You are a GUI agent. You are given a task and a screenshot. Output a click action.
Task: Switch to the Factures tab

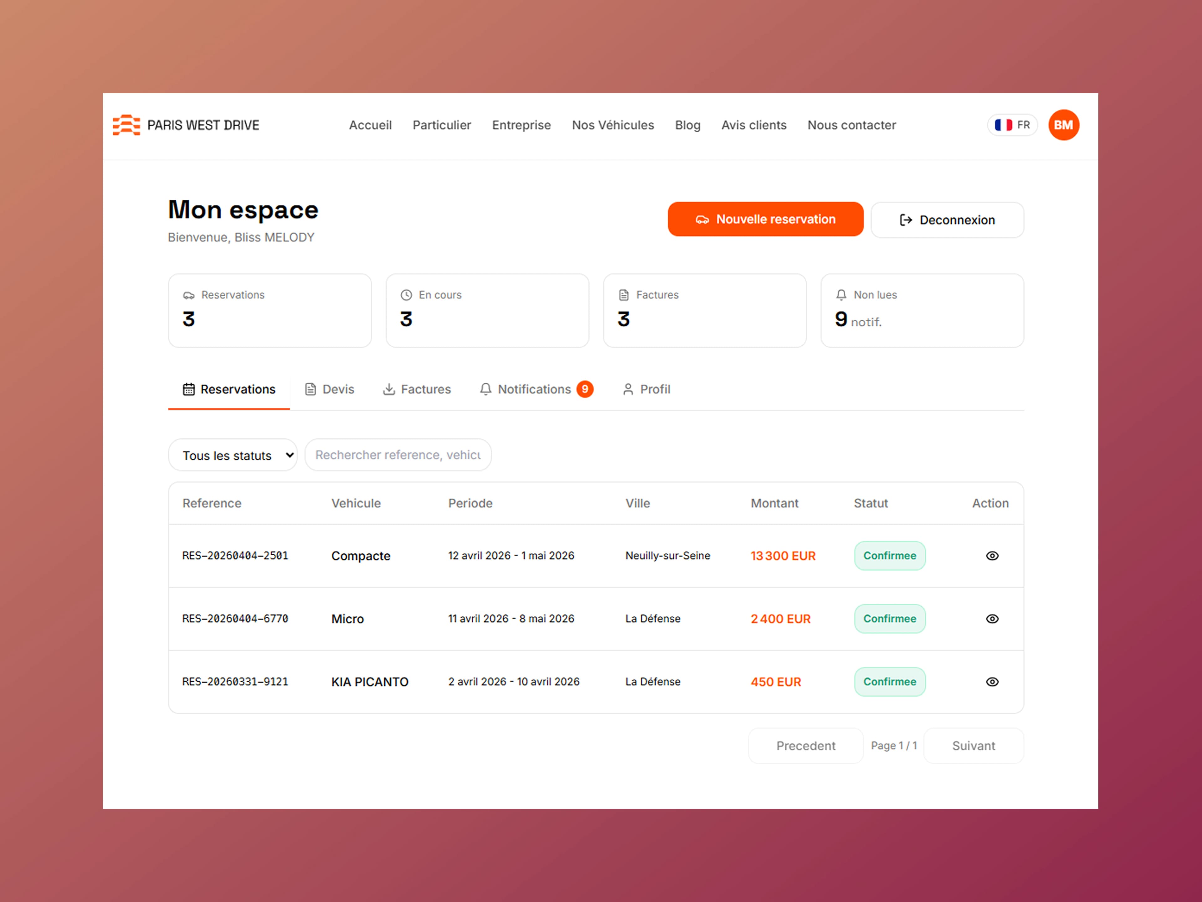tap(417, 389)
